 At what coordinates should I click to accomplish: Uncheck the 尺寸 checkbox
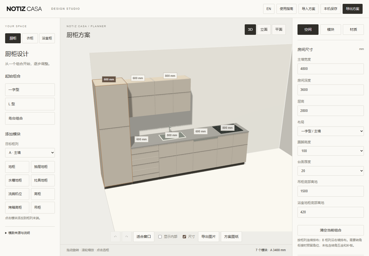tap(184, 237)
